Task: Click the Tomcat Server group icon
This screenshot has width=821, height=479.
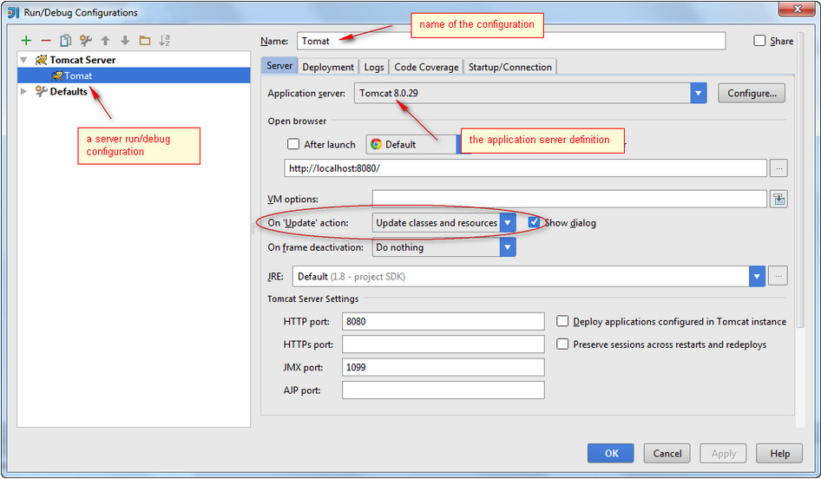Action: [41, 60]
